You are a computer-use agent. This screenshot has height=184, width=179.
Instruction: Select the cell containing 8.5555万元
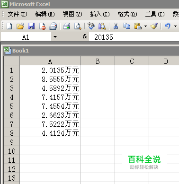point(50,79)
